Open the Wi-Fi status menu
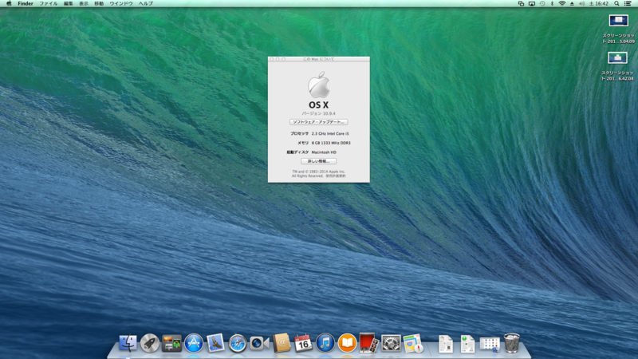The width and height of the screenshot is (638, 359). [562, 4]
